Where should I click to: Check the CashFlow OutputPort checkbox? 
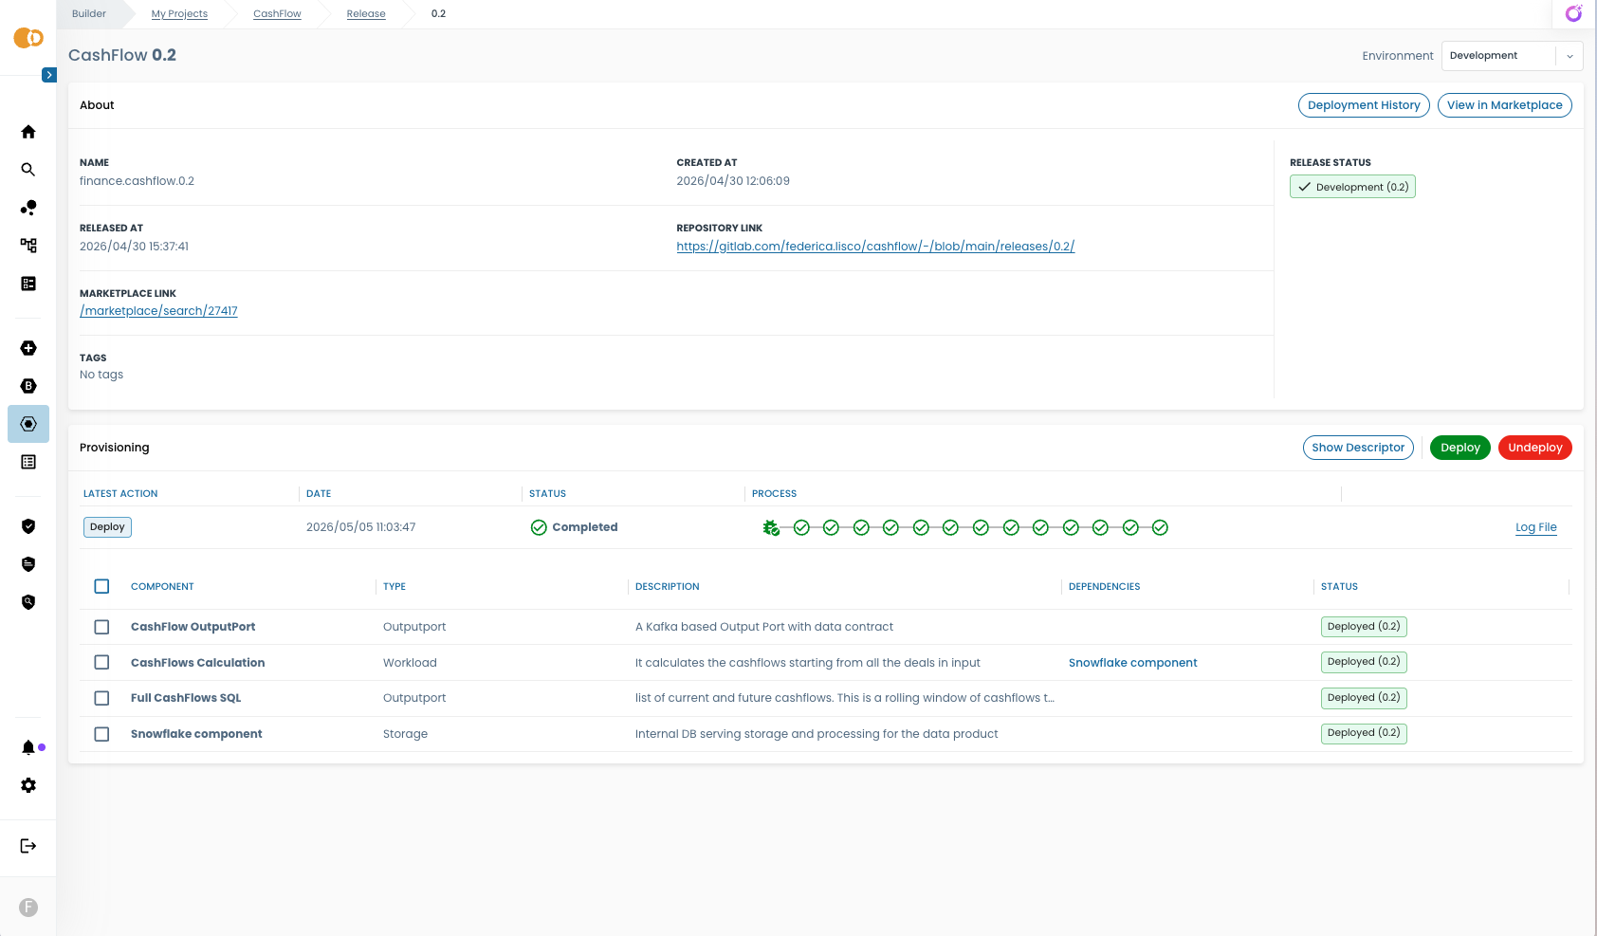click(101, 627)
